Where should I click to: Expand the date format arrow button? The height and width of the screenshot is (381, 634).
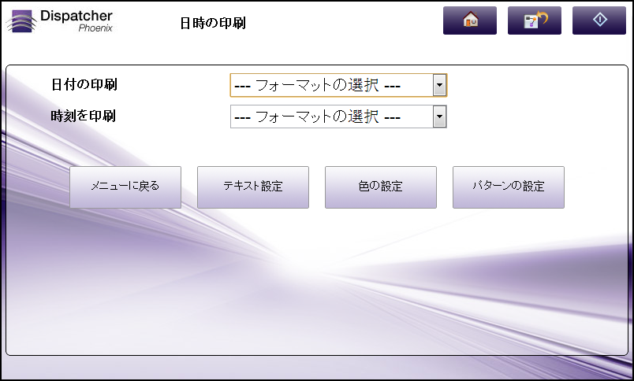point(439,85)
